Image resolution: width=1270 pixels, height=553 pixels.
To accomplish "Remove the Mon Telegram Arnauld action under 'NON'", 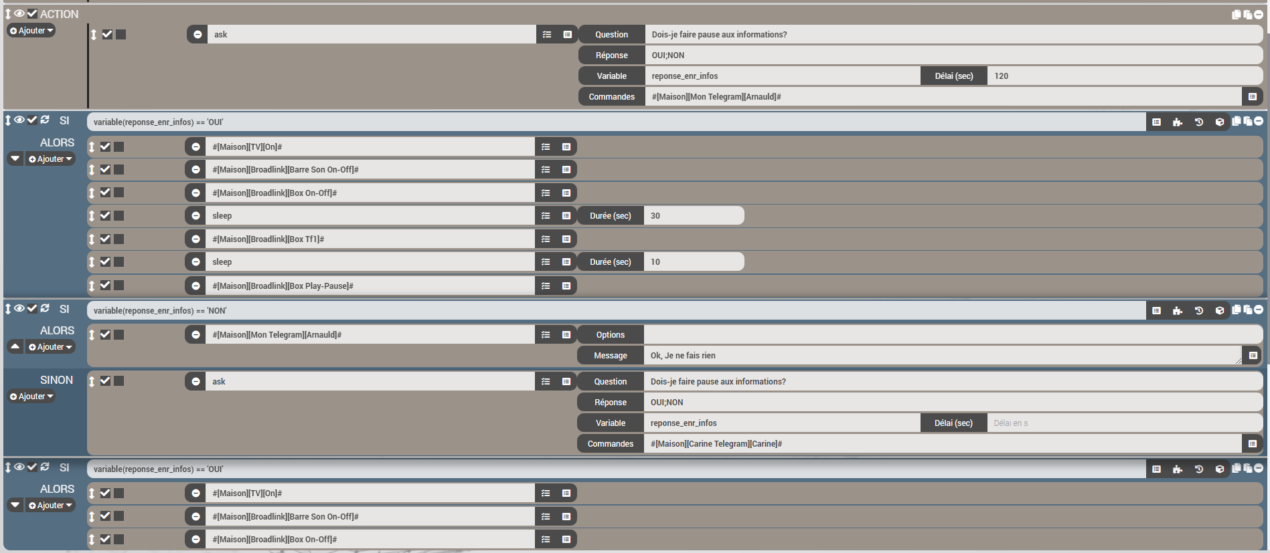I will [195, 334].
